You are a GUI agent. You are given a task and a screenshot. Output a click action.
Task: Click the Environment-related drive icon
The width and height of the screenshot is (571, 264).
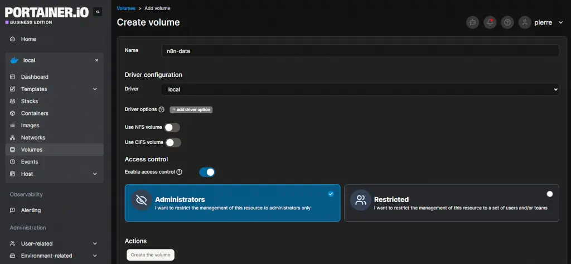(12, 256)
